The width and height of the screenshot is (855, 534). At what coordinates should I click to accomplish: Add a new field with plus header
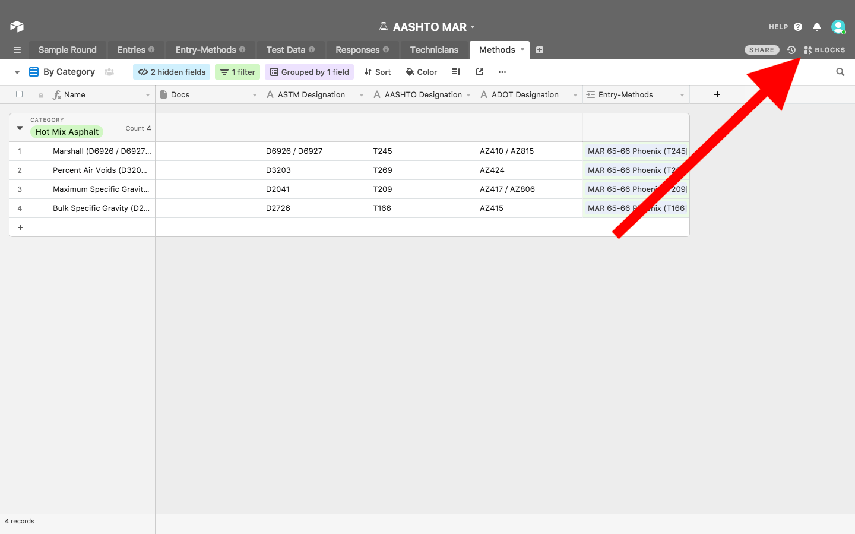717,94
